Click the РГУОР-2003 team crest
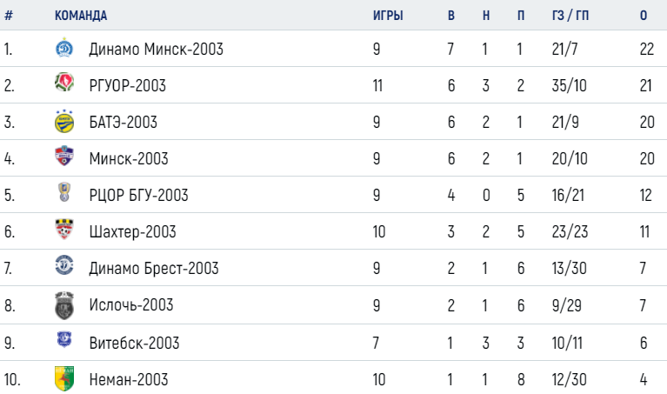The image size is (667, 394). (64, 83)
